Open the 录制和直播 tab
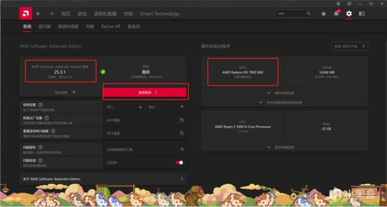 coord(105,14)
